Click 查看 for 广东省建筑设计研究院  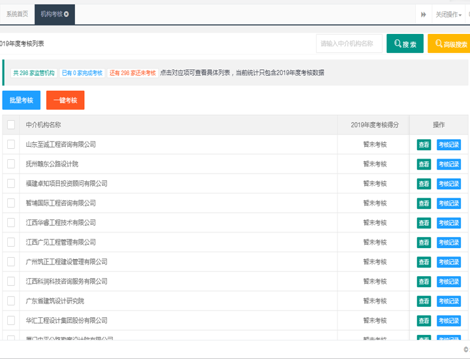click(x=424, y=301)
